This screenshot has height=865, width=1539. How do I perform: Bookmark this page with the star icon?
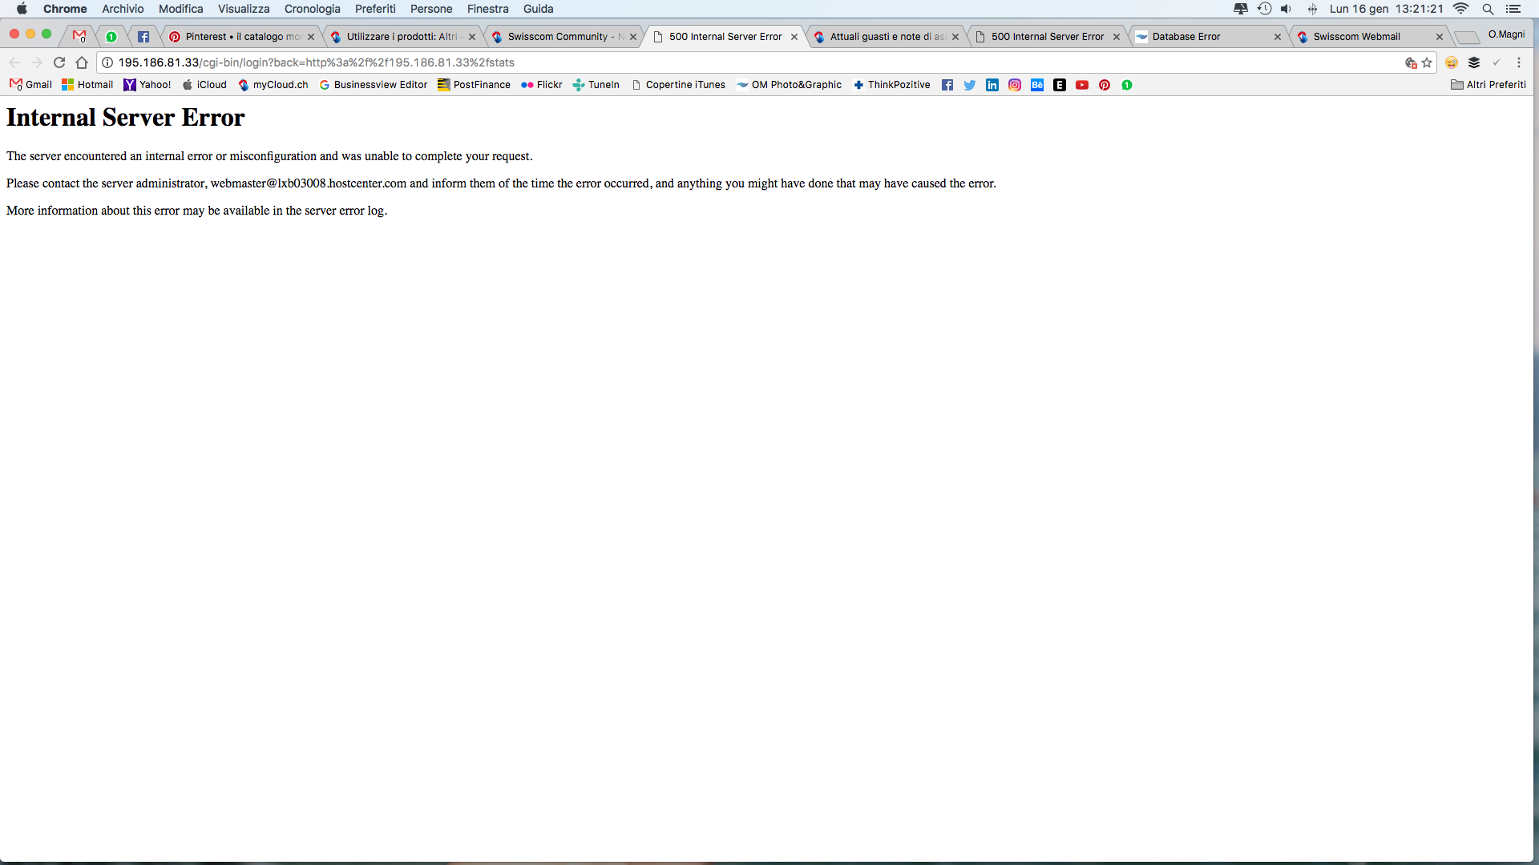click(x=1427, y=62)
